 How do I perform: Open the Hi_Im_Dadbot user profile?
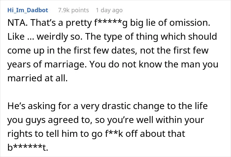pos(28,10)
